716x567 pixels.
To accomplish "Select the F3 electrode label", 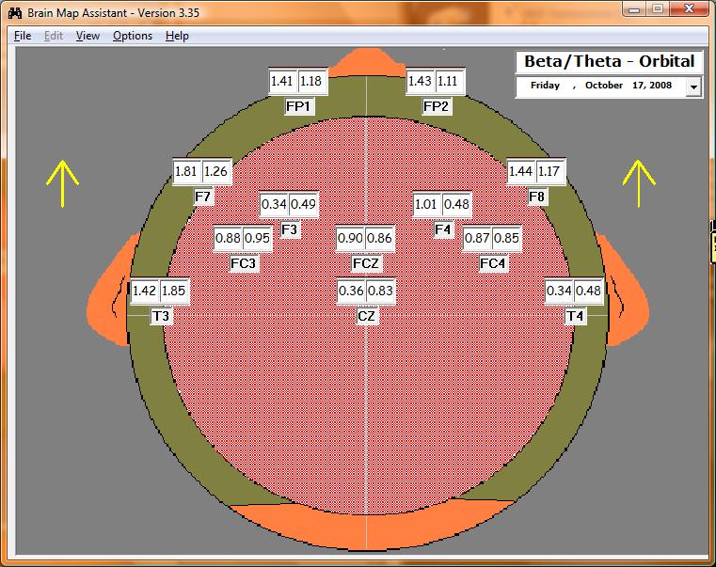I will click(290, 229).
